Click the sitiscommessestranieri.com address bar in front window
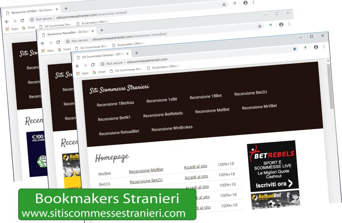Screen dimensions: 342x223 [178, 61]
